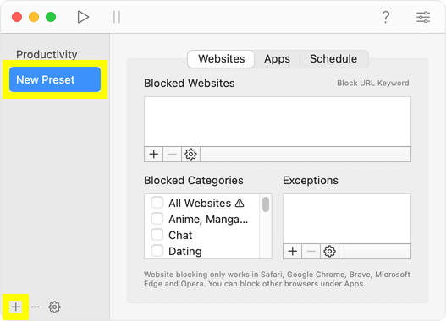Click the Blocked Categories scrollbar thumb

(266, 204)
